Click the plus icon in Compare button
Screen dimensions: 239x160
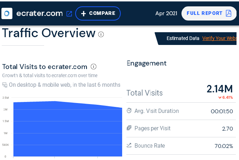(83, 13)
